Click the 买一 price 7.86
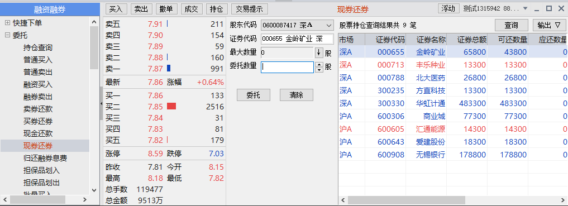 tap(155, 95)
